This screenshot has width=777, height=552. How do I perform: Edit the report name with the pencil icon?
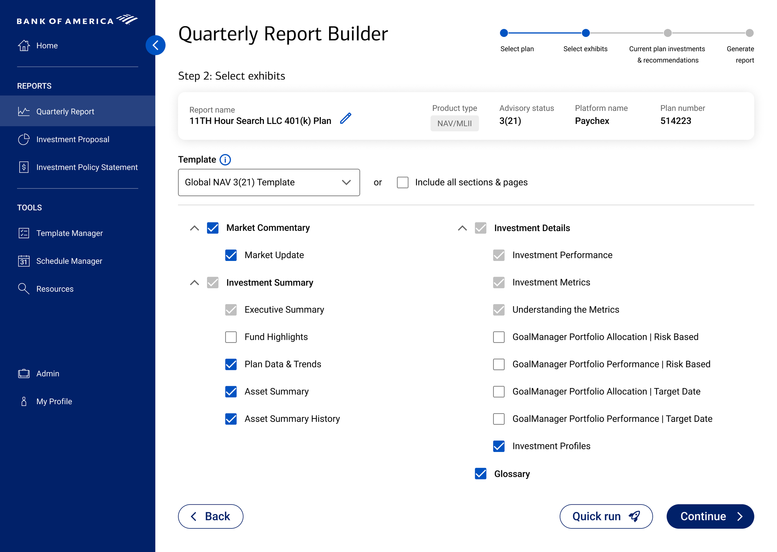click(x=346, y=119)
